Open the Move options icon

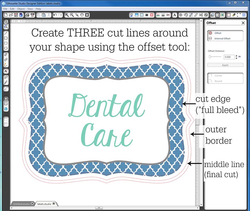(x=181, y=15)
